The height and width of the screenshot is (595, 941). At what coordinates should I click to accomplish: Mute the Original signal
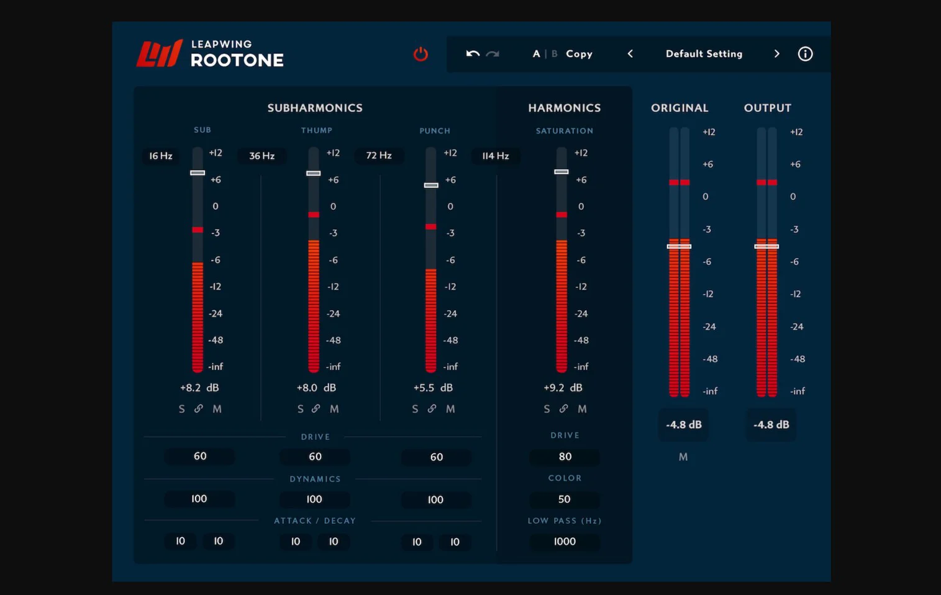point(683,457)
